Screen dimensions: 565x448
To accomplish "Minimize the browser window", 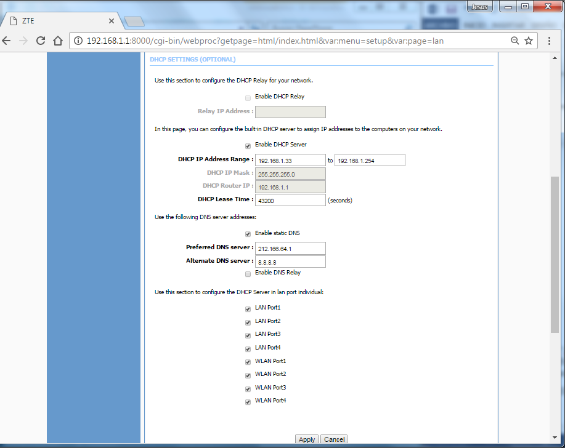I will pyautogui.click(x=508, y=6).
